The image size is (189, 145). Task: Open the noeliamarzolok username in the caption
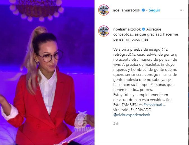pos(127,29)
